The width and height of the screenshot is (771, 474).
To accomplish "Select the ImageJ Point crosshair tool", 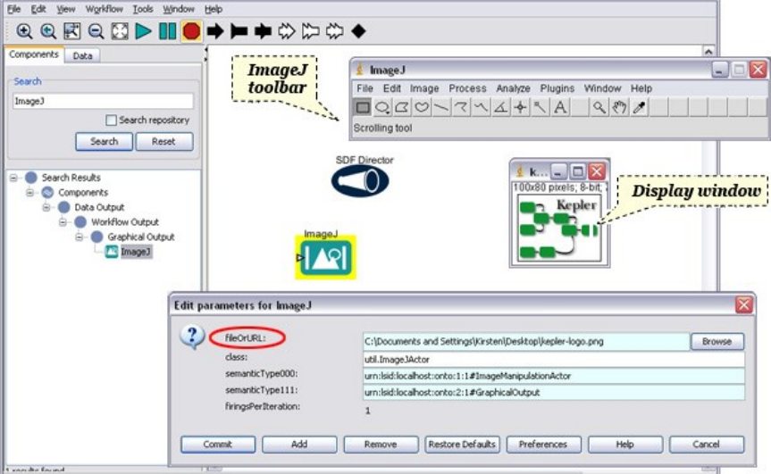I will [x=520, y=107].
